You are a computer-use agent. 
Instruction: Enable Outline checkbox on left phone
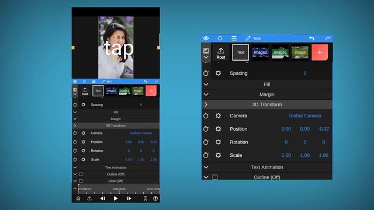81,174
